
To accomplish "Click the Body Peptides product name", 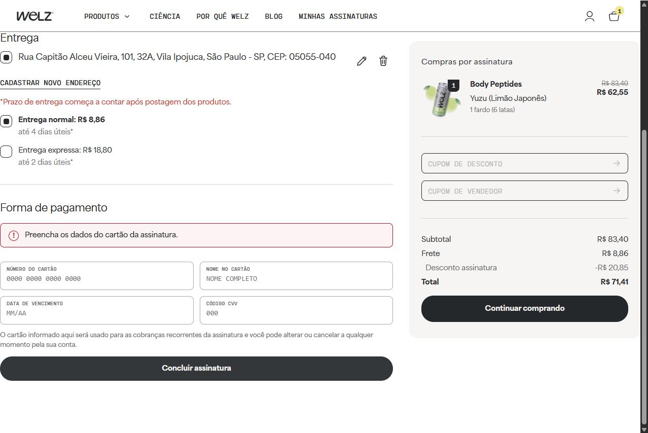I will coord(496,84).
